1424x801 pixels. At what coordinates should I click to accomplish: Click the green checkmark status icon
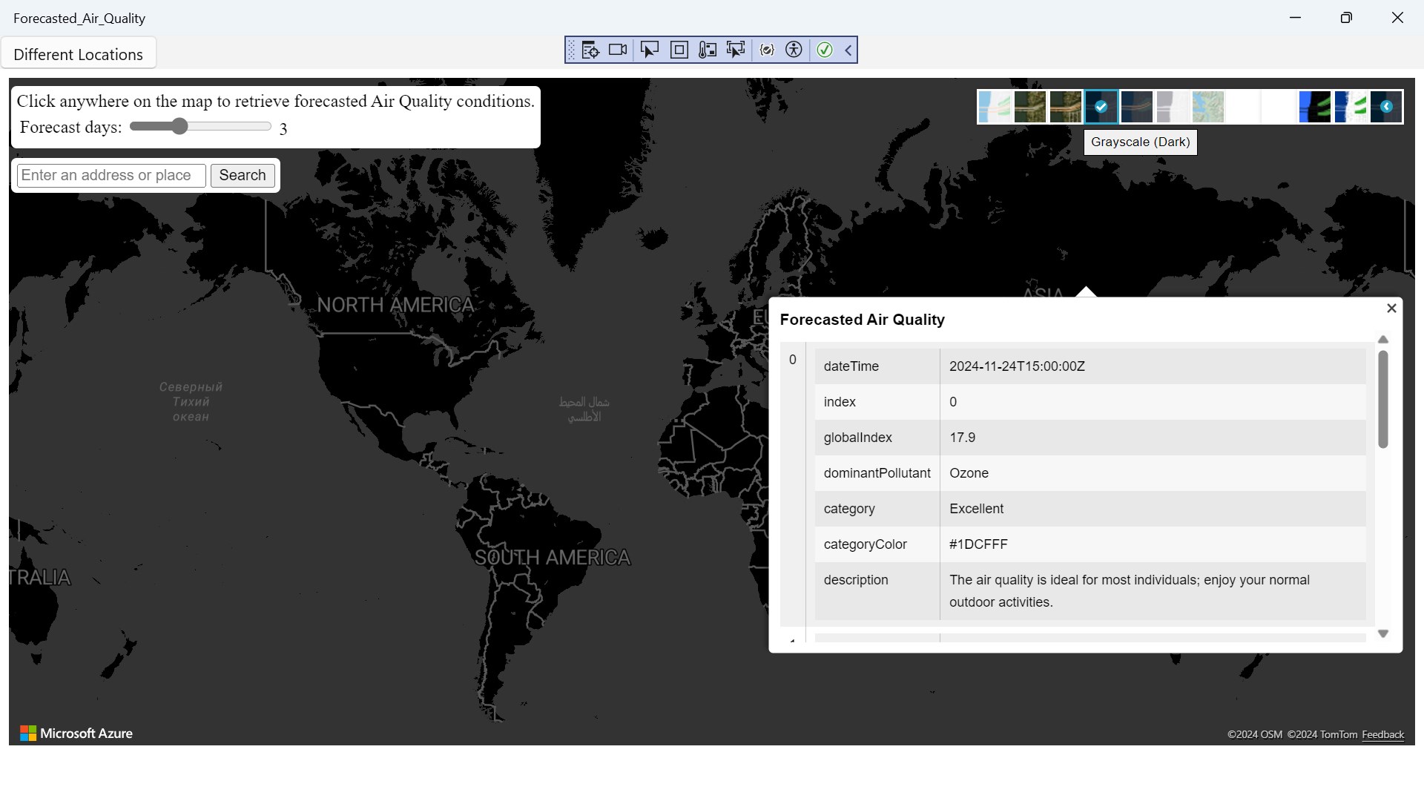point(824,50)
